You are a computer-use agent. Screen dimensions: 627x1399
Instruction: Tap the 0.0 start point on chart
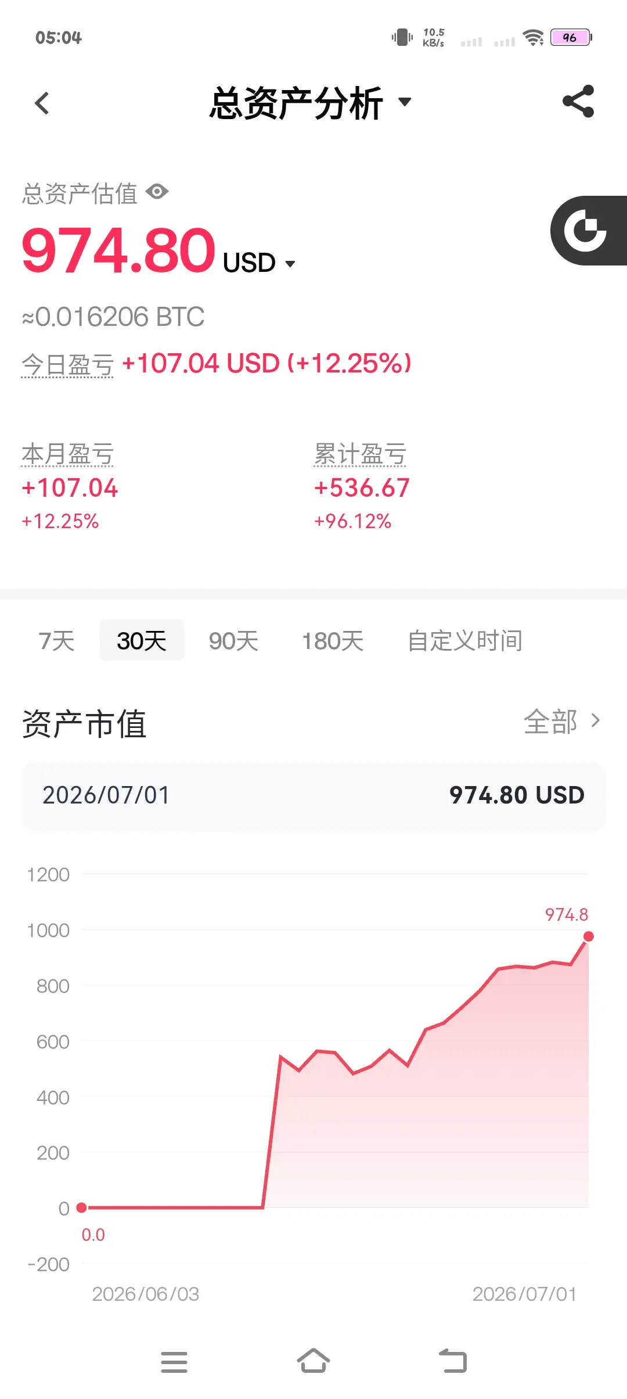coord(82,1208)
